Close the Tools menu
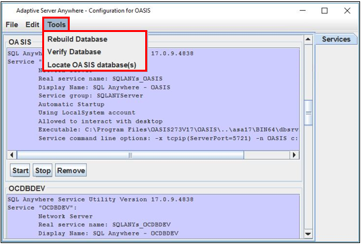Viewport: 362px width, 245px height. 56,24
